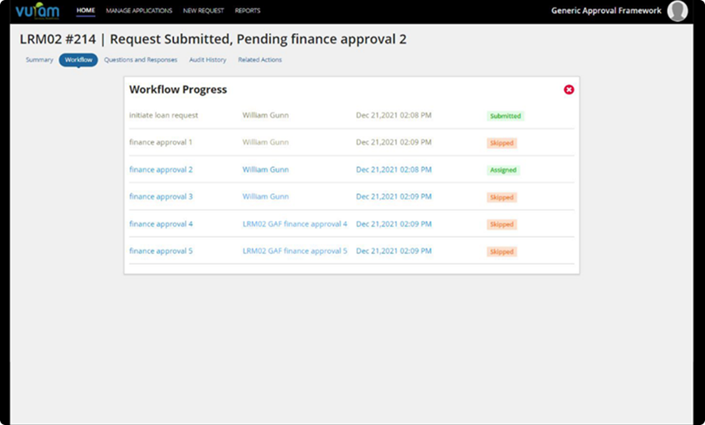Click the Vuram logo in the header
The image size is (705, 425).
point(37,11)
